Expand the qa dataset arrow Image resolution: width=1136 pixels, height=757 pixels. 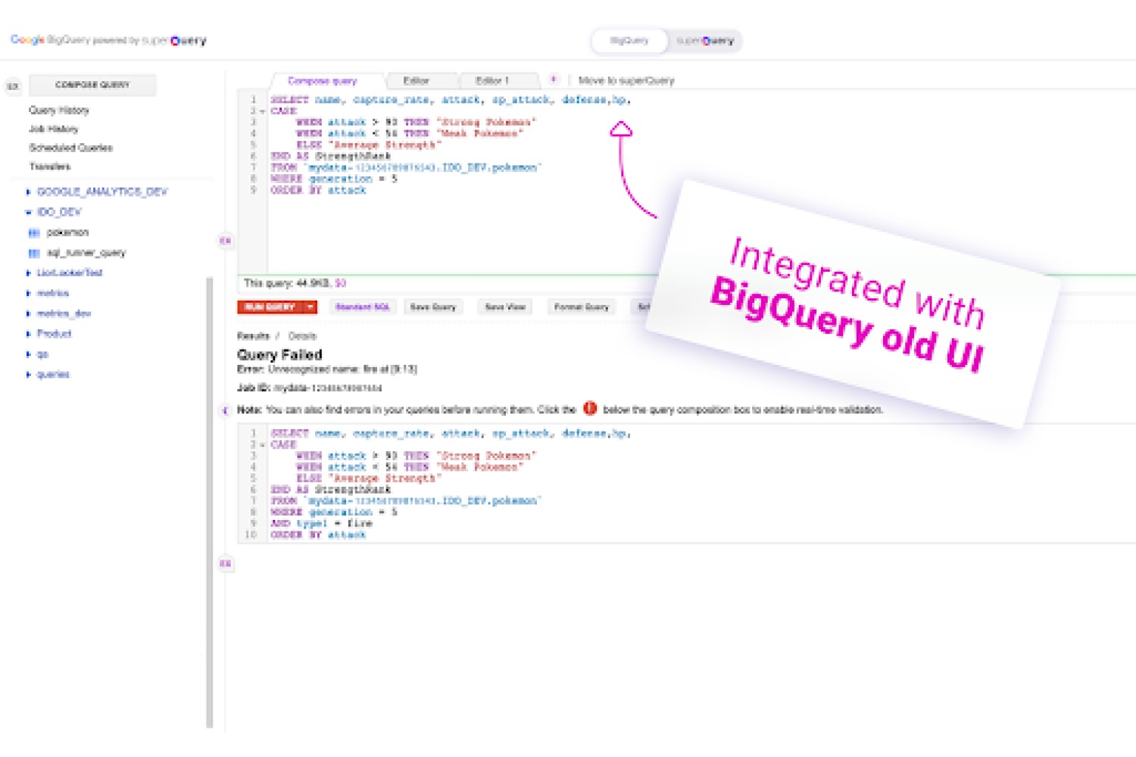[29, 354]
